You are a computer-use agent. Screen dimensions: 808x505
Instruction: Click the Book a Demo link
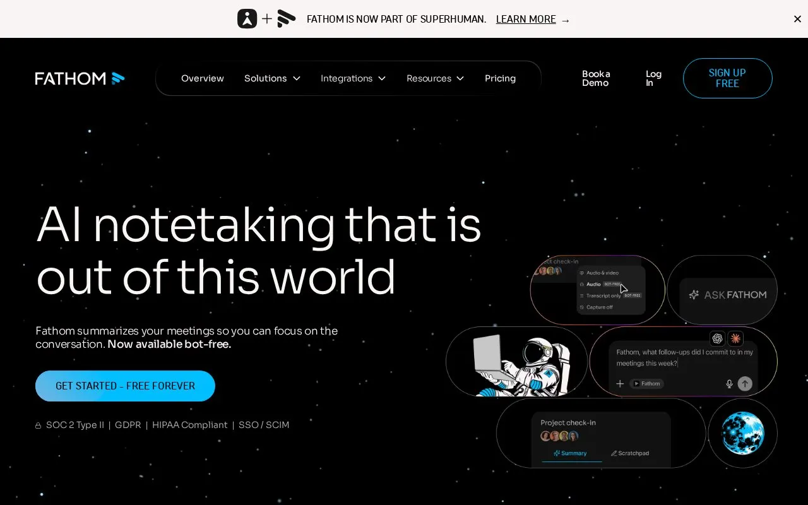point(596,78)
